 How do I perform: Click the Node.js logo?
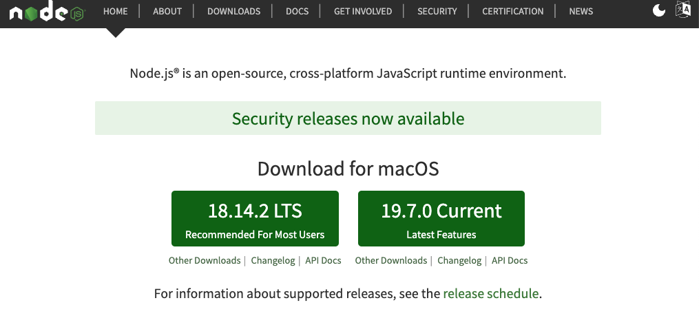pos(48,12)
